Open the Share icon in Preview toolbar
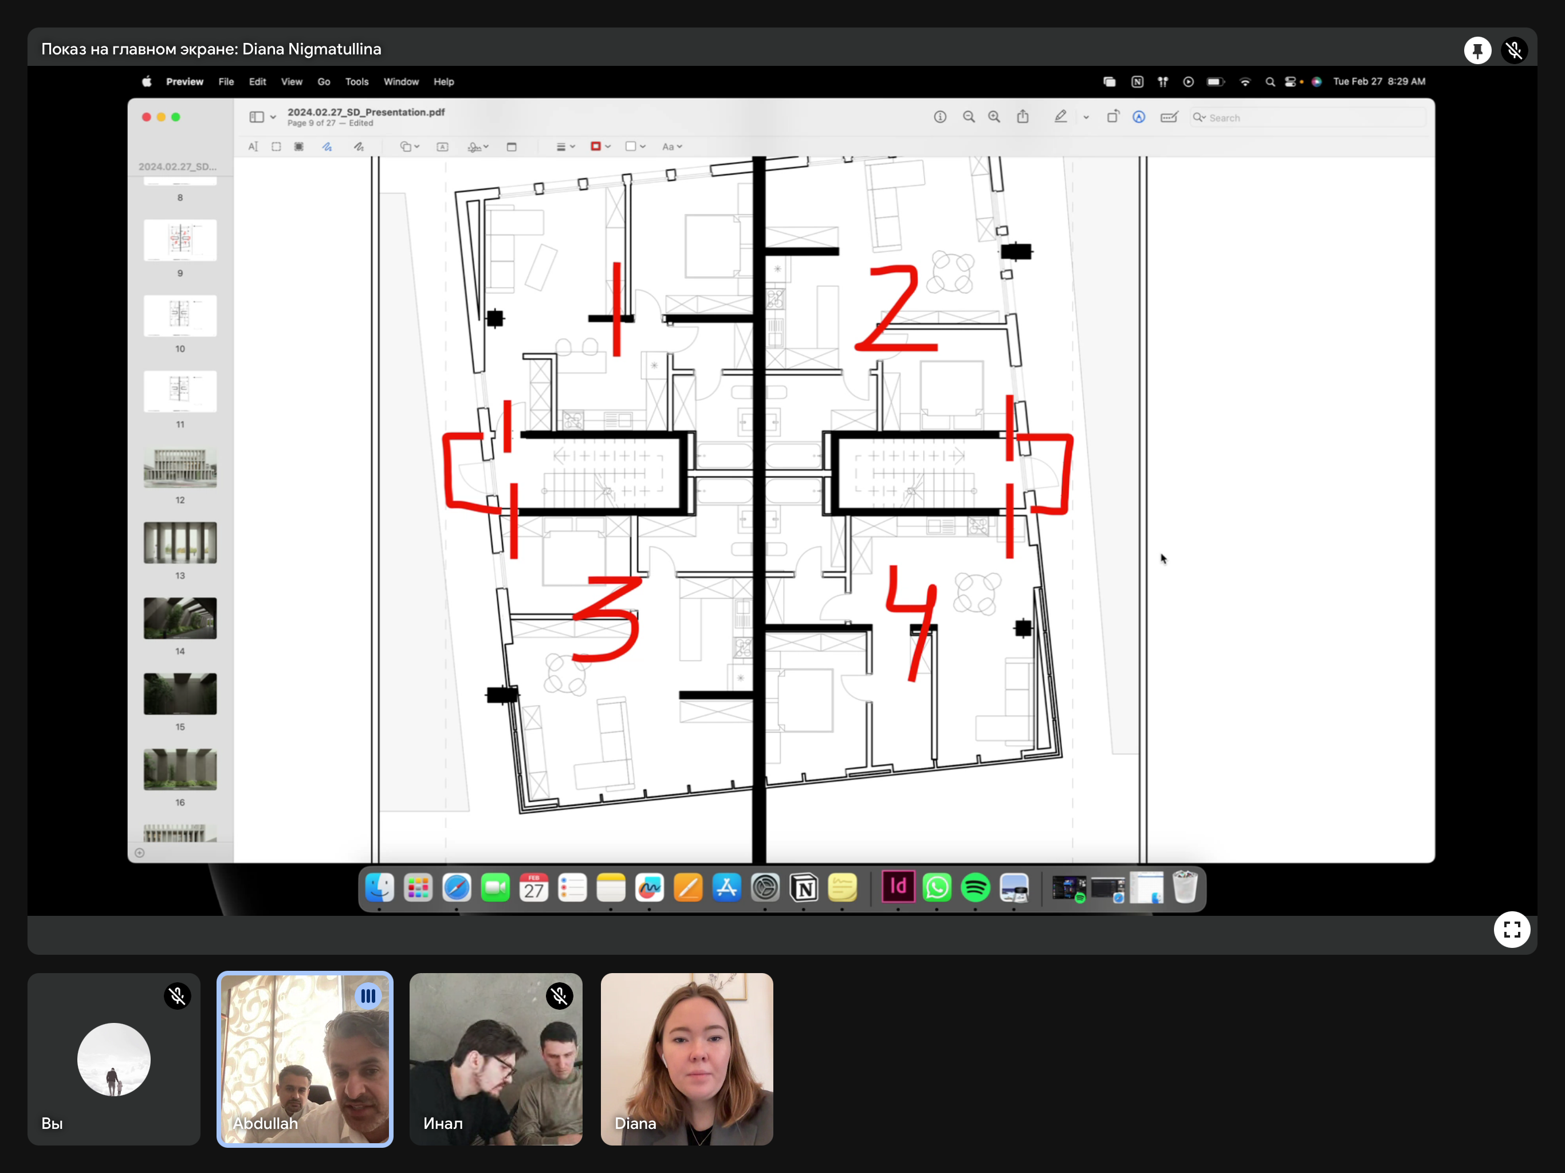 pos(1023,117)
